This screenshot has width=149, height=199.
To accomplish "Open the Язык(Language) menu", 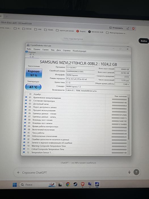I will pos(79,51).
